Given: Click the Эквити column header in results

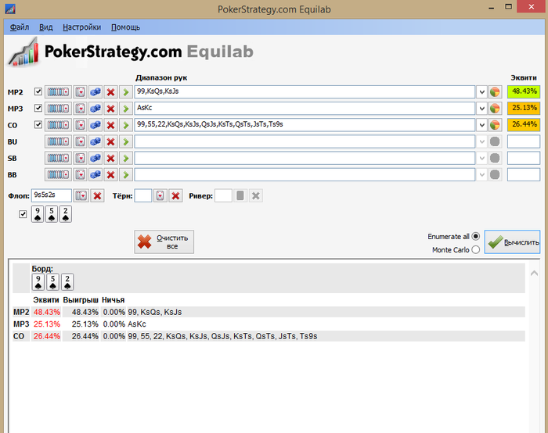Looking at the screenshot, I should point(46,300).
